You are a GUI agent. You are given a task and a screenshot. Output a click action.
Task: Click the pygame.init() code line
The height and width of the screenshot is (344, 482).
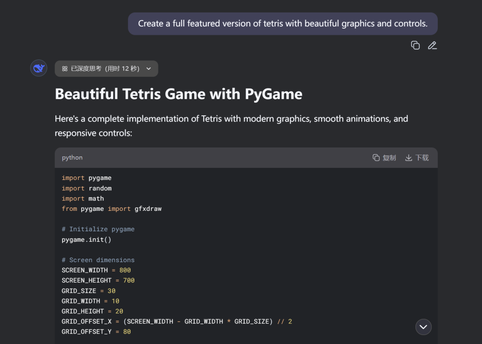[87, 239]
